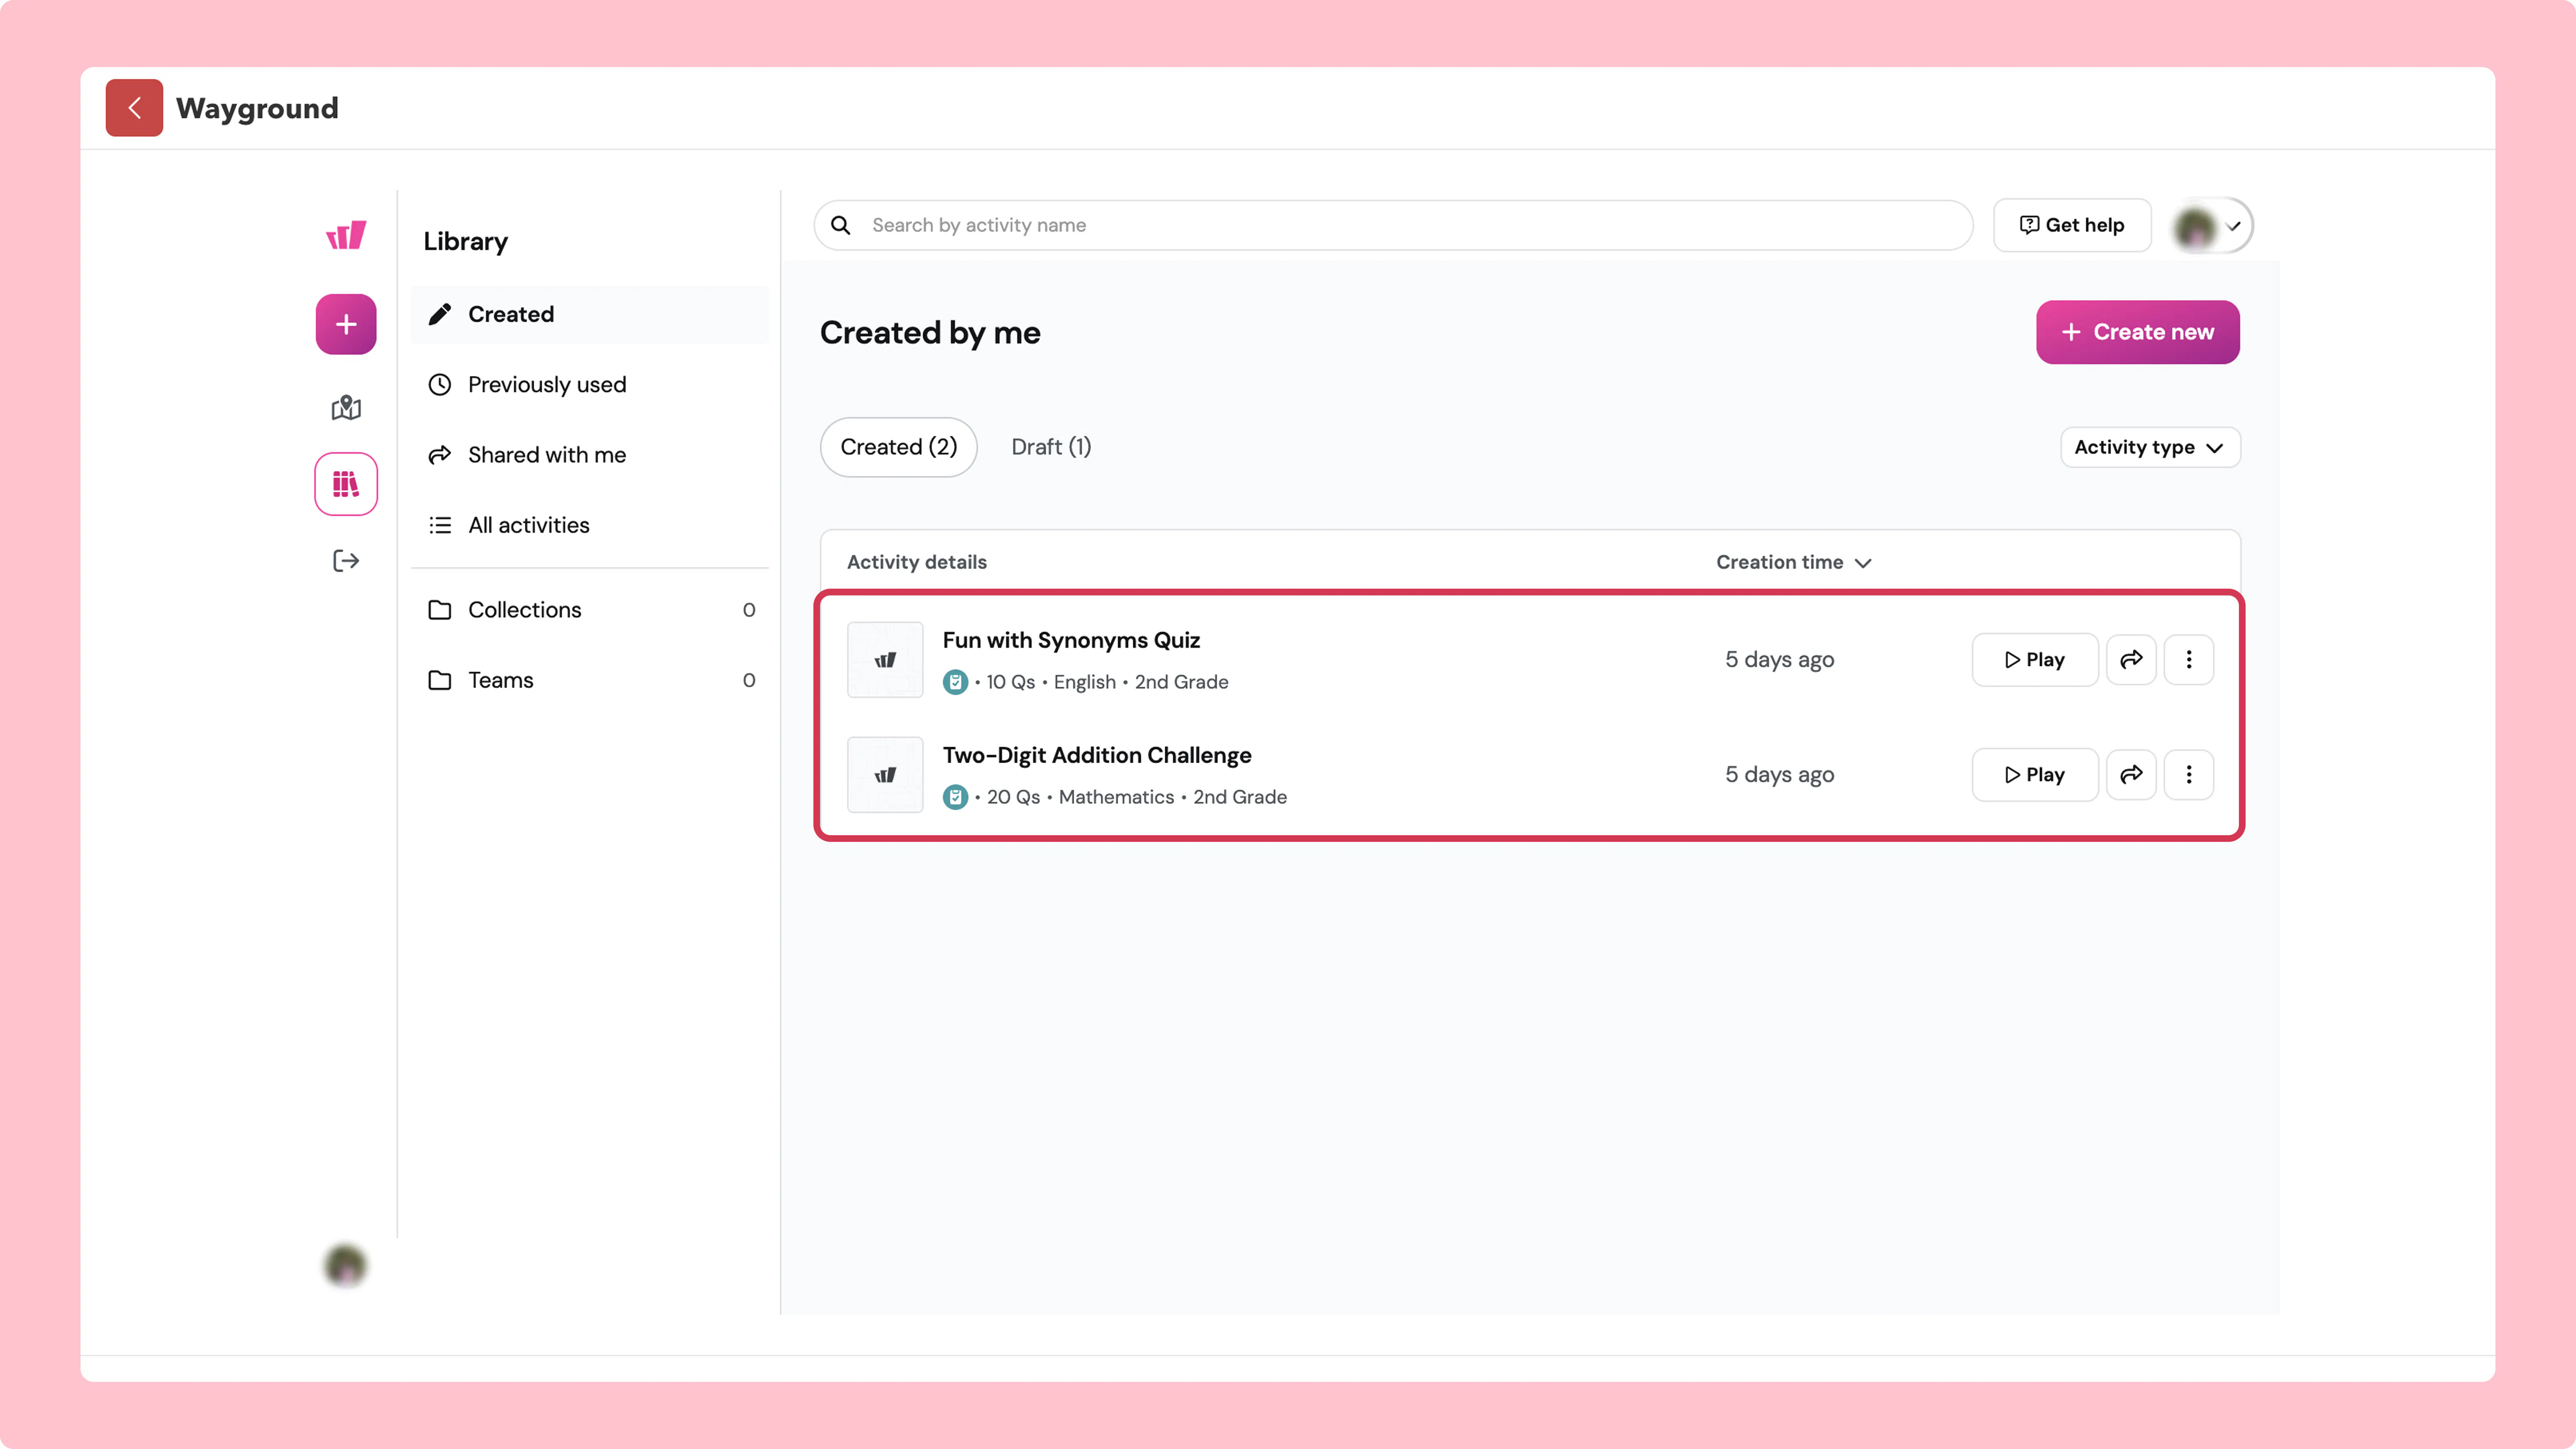
Task: Click the Library heading
Action: click(x=465, y=241)
